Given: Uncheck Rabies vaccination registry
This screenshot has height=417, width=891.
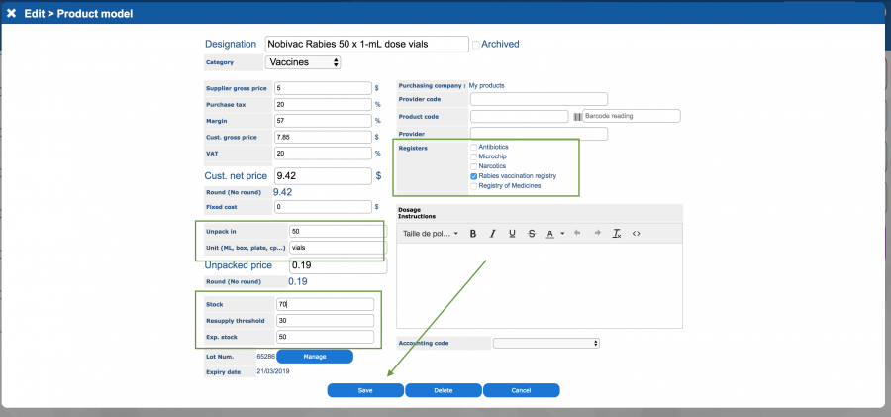Looking at the screenshot, I should 474,176.
